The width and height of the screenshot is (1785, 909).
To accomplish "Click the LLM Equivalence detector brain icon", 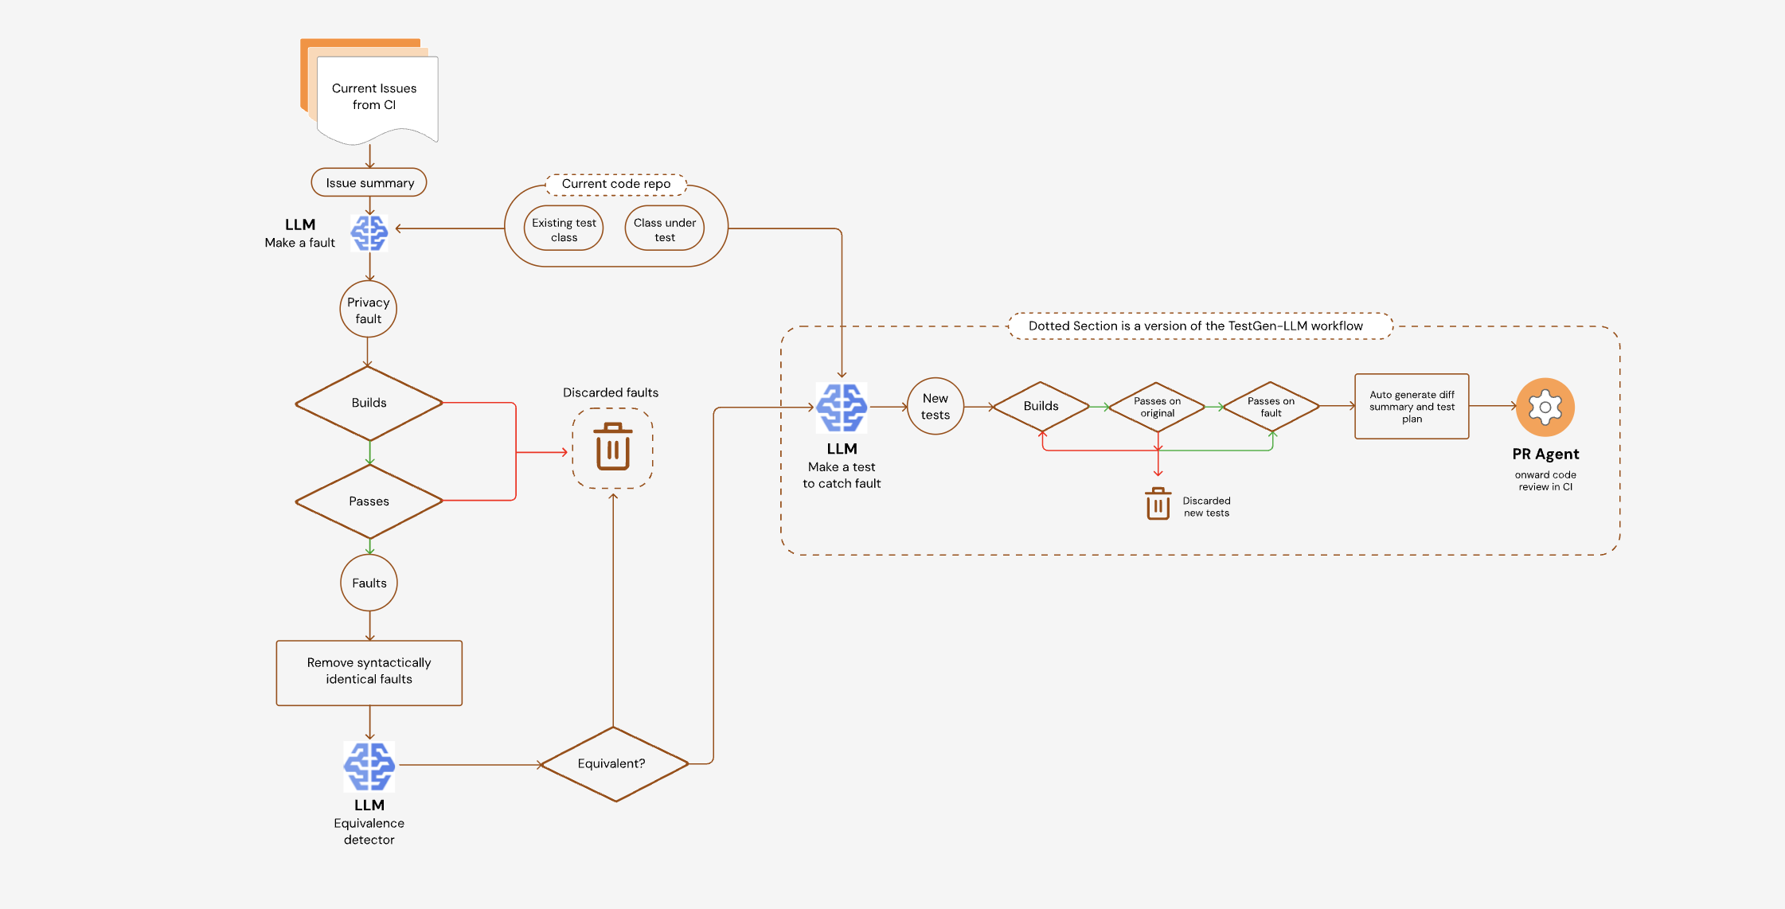I will 369,767.
